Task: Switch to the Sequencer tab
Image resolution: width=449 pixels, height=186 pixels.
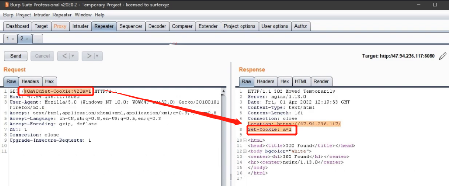Action: point(131,26)
